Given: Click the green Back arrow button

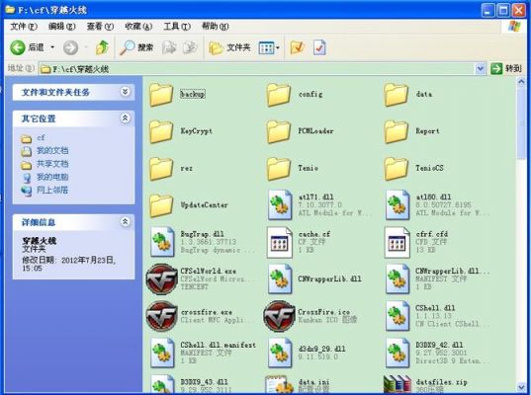Looking at the screenshot, I should [17, 47].
